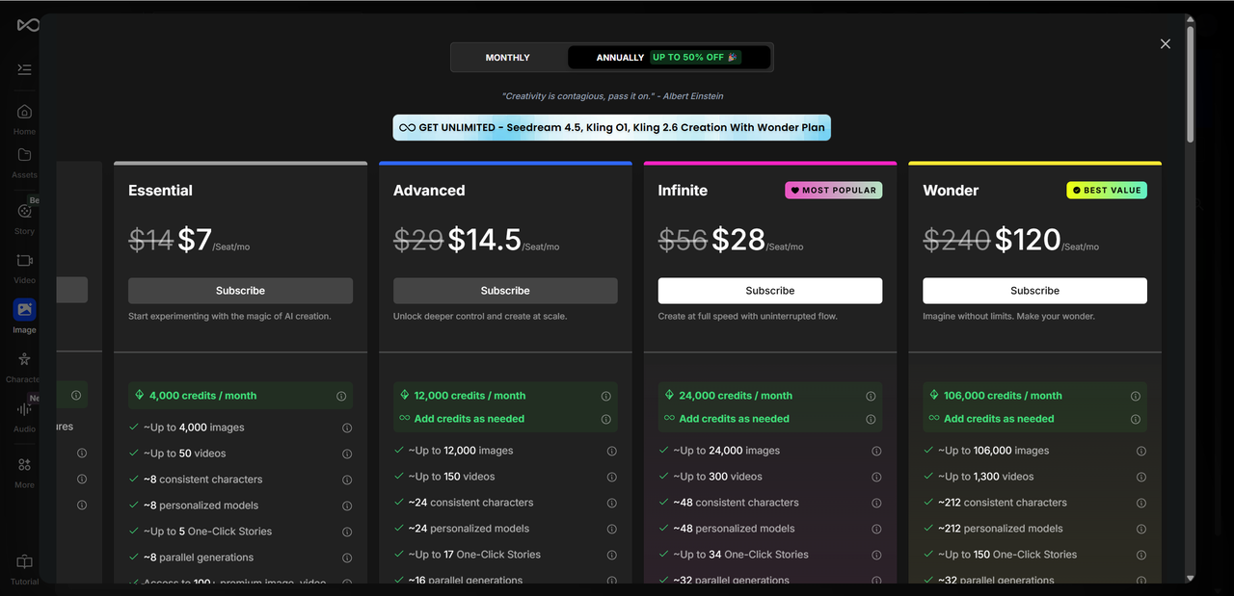Subscribe to the Infinite plan

pos(769,291)
